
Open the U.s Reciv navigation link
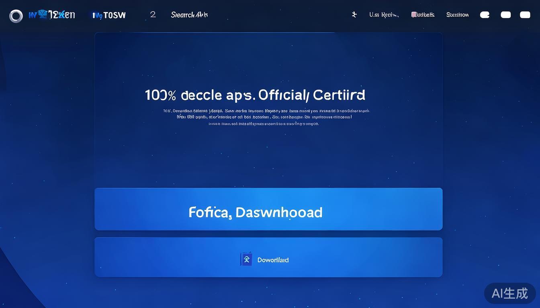[384, 15]
